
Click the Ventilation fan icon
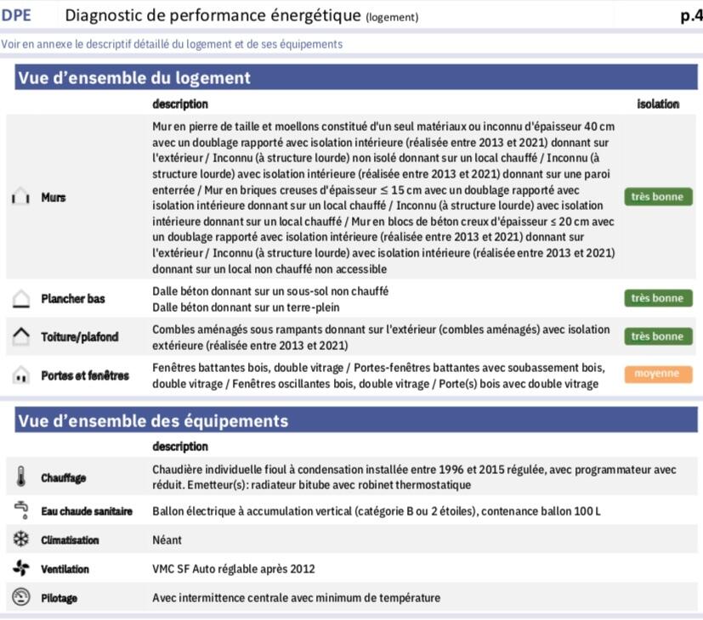[21, 568]
